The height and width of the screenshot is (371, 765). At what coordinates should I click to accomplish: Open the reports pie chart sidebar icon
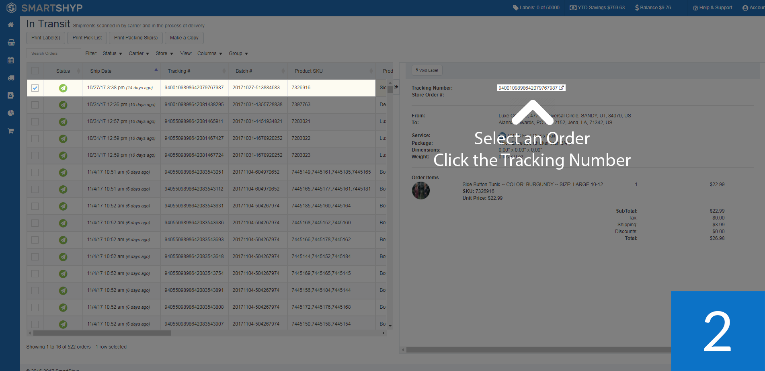coord(11,113)
